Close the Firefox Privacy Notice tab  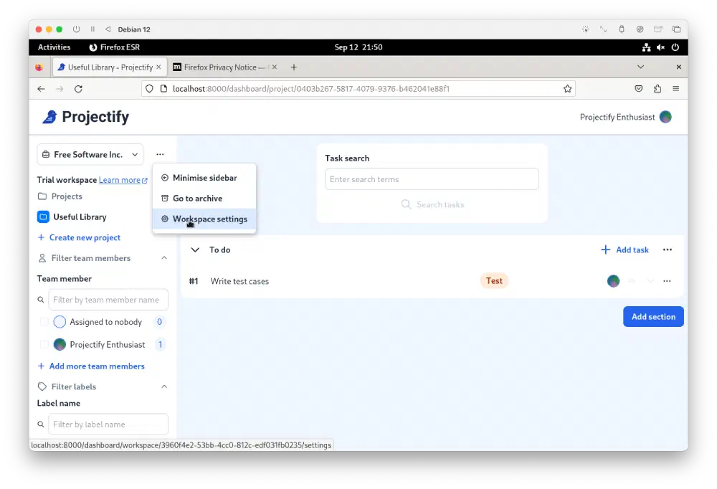(275, 67)
